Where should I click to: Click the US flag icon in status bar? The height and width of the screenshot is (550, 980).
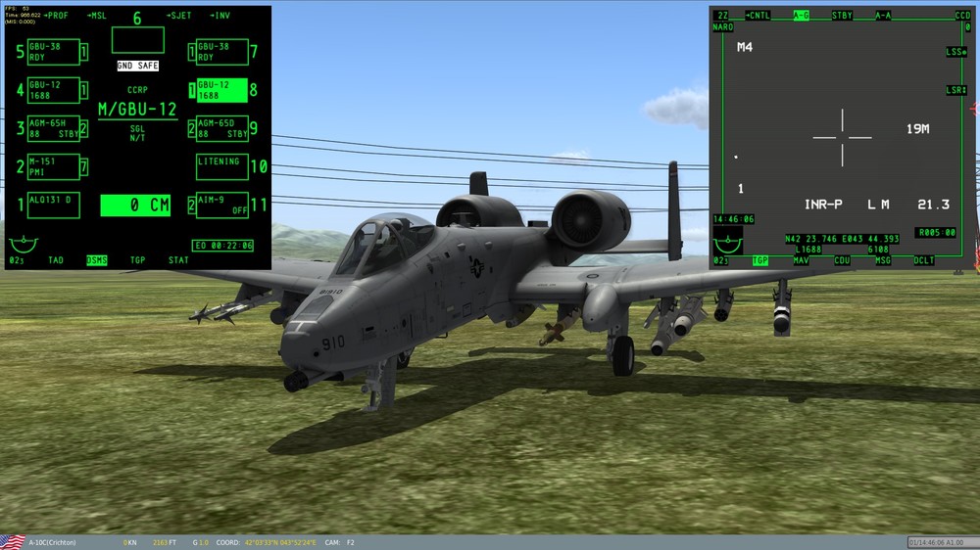pyautogui.click(x=13, y=542)
